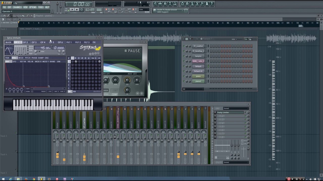Click the Sytrus sine wave shape display
This screenshot has width=323, height=181.
[x=9, y=51]
